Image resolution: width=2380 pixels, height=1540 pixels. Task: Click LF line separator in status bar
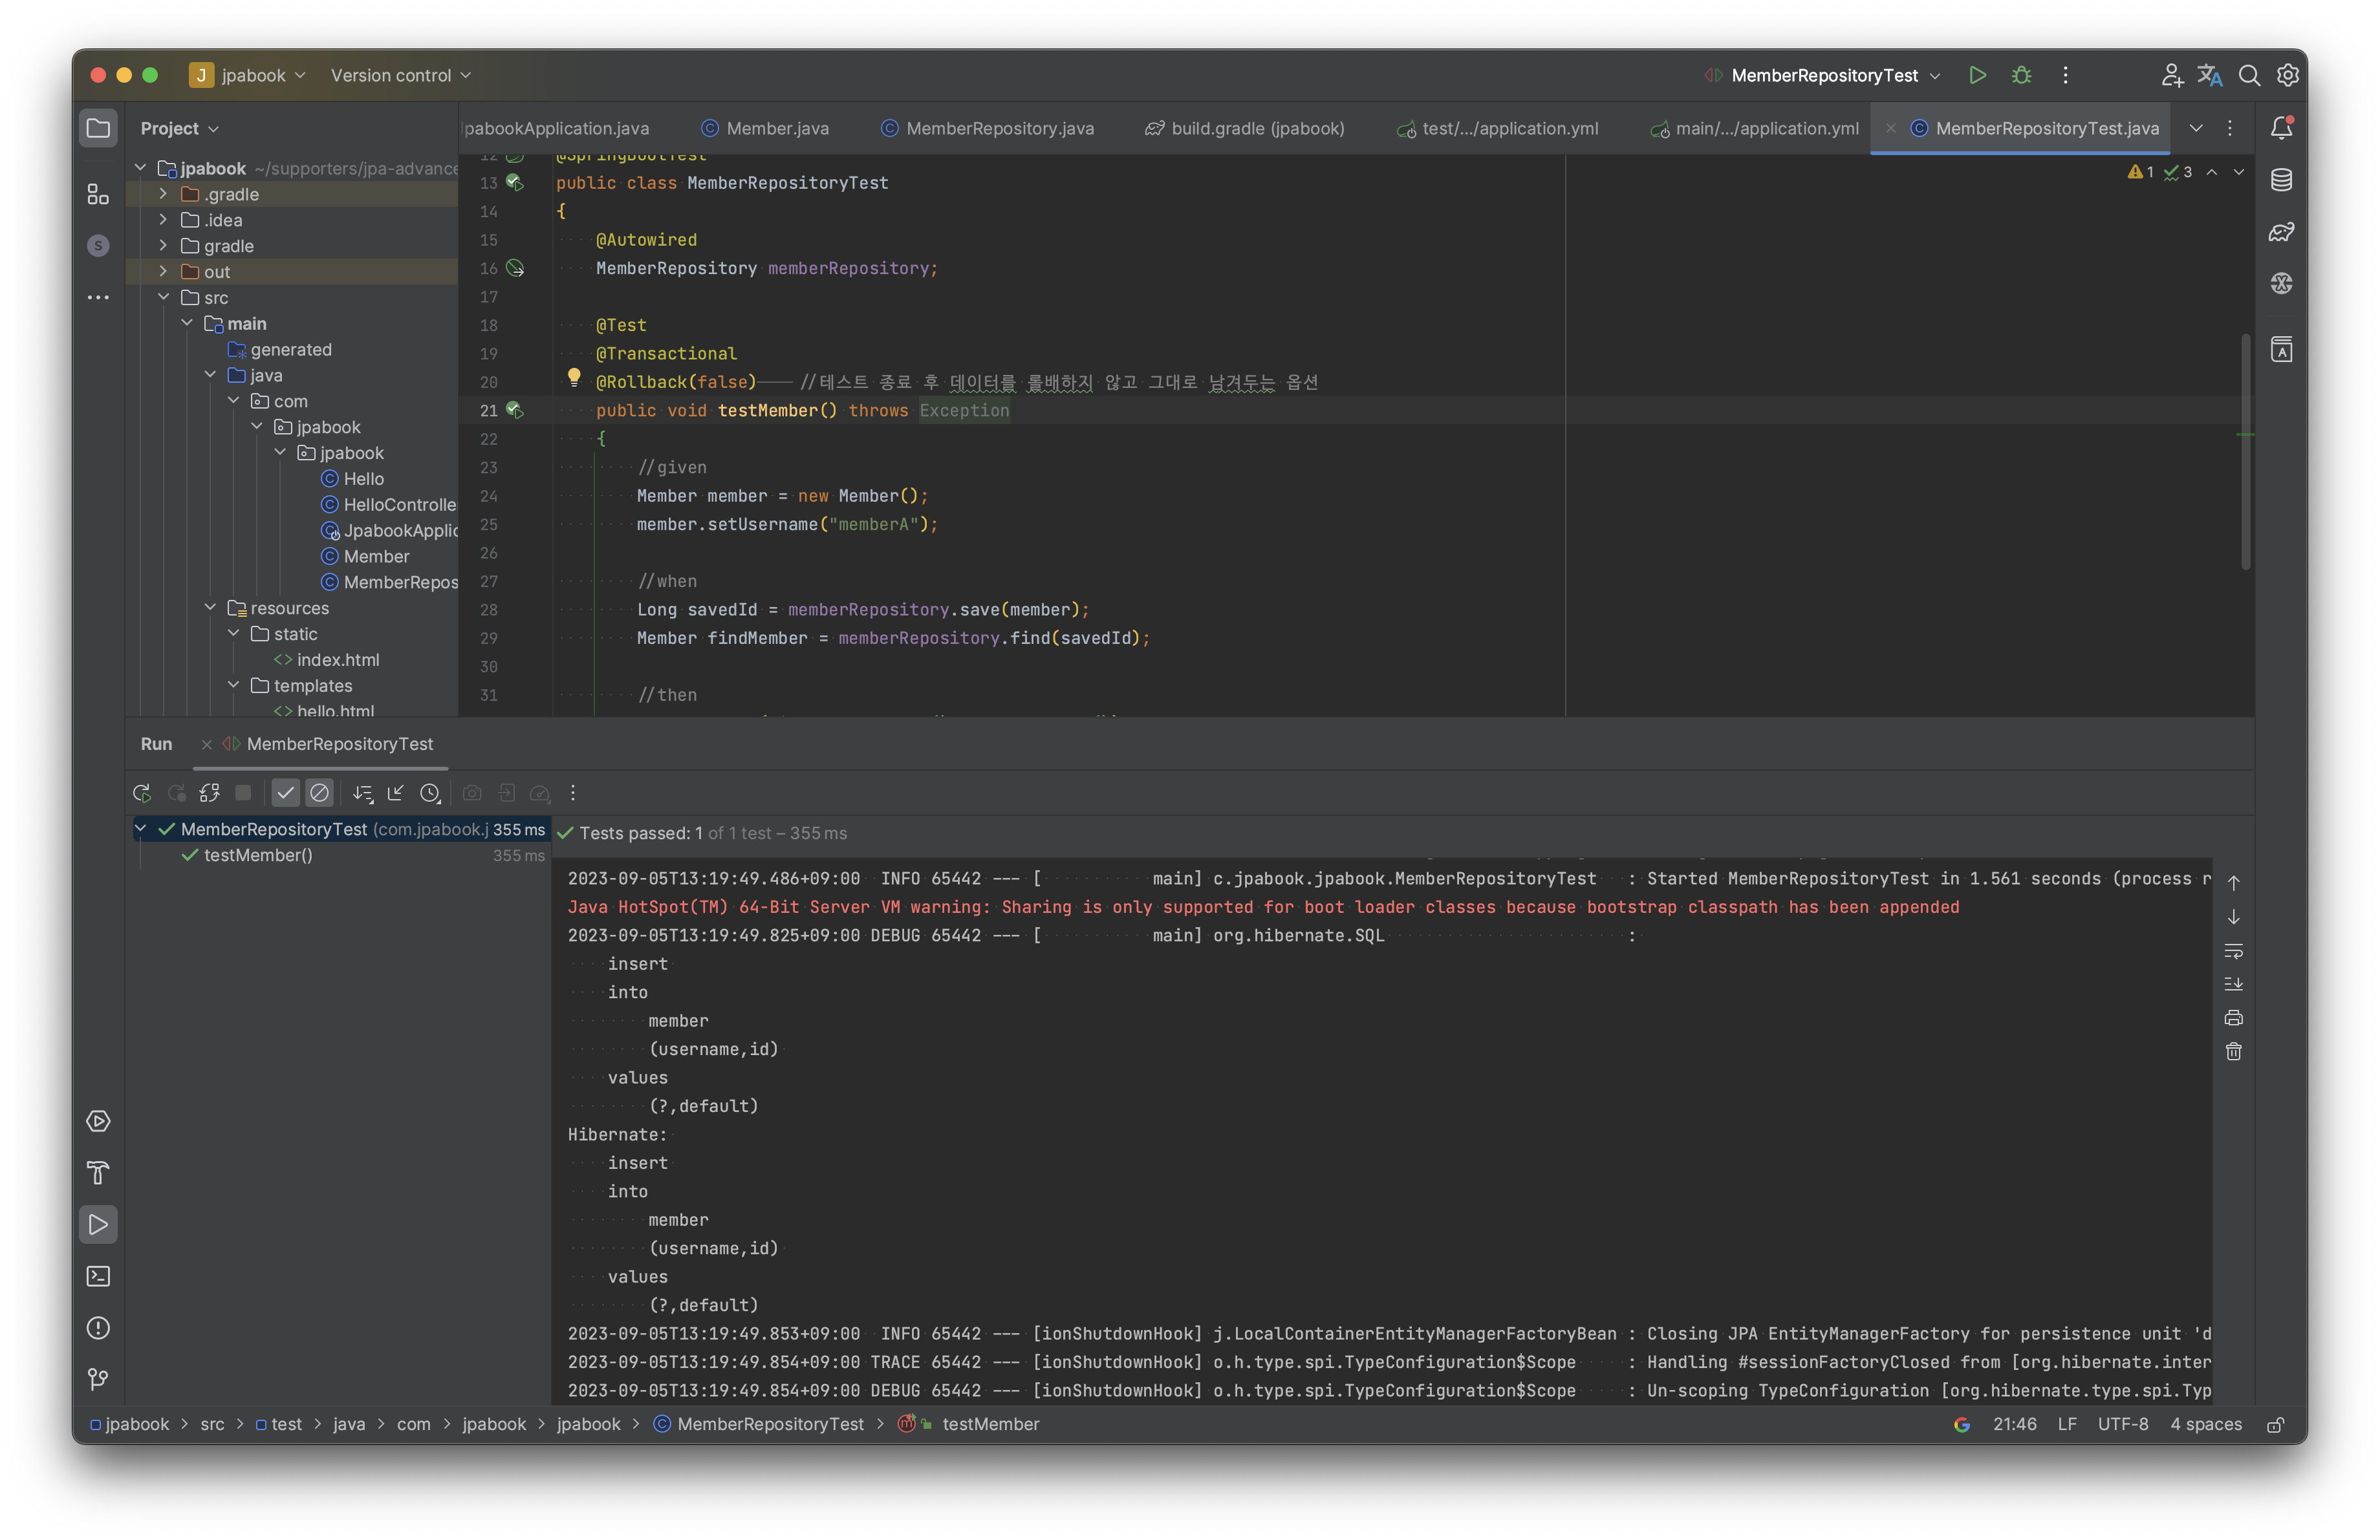pyautogui.click(x=2067, y=1425)
